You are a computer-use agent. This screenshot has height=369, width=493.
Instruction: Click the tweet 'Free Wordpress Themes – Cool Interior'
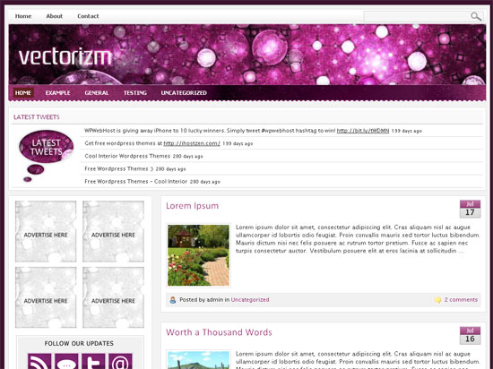click(x=136, y=182)
